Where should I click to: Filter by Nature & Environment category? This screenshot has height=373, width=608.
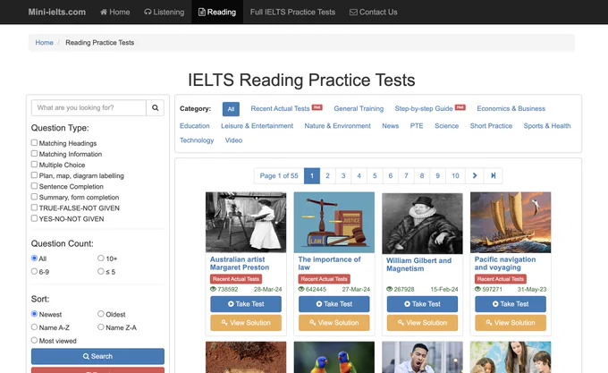click(337, 125)
